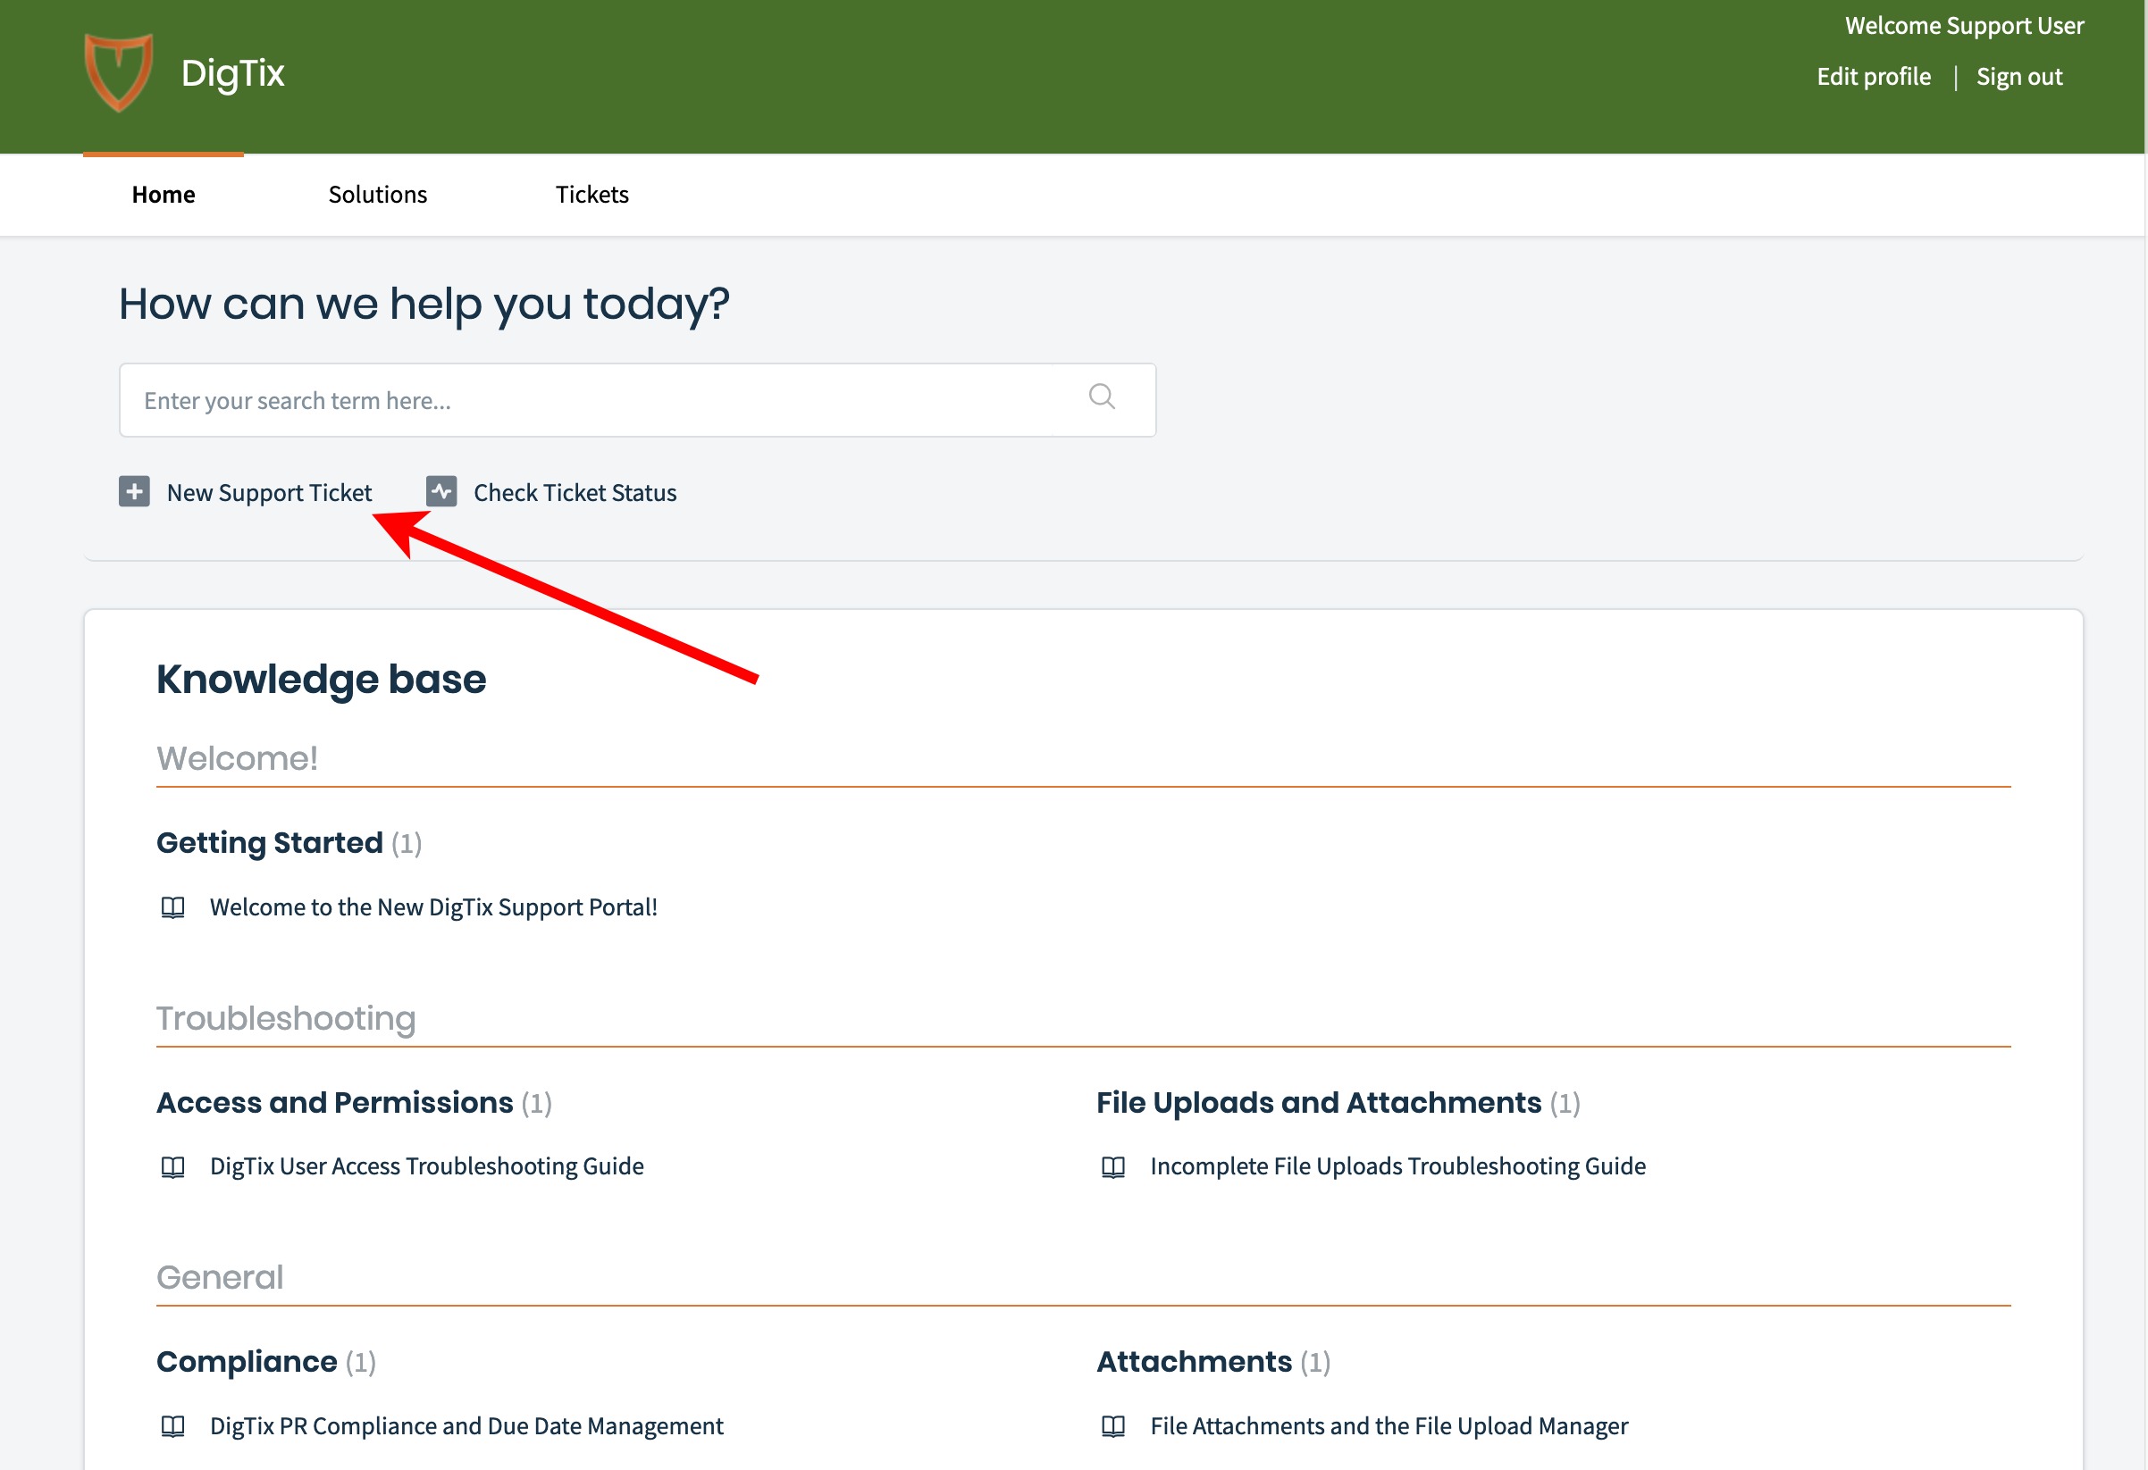The height and width of the screenshot is (1470, 2148).
Task: Click book icon beside File Attachments article
Action: [1112, 1426]
